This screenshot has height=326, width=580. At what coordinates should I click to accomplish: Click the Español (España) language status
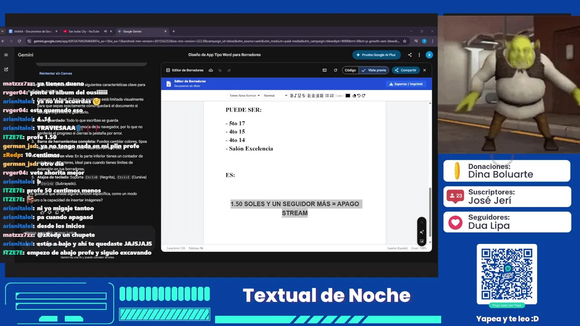coord(397,248)
